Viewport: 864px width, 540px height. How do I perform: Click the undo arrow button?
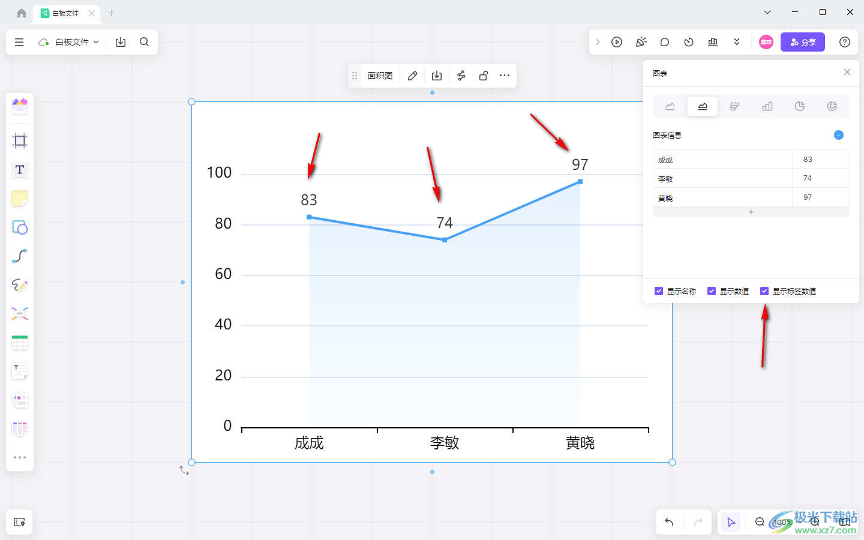[x=669, y=522]
